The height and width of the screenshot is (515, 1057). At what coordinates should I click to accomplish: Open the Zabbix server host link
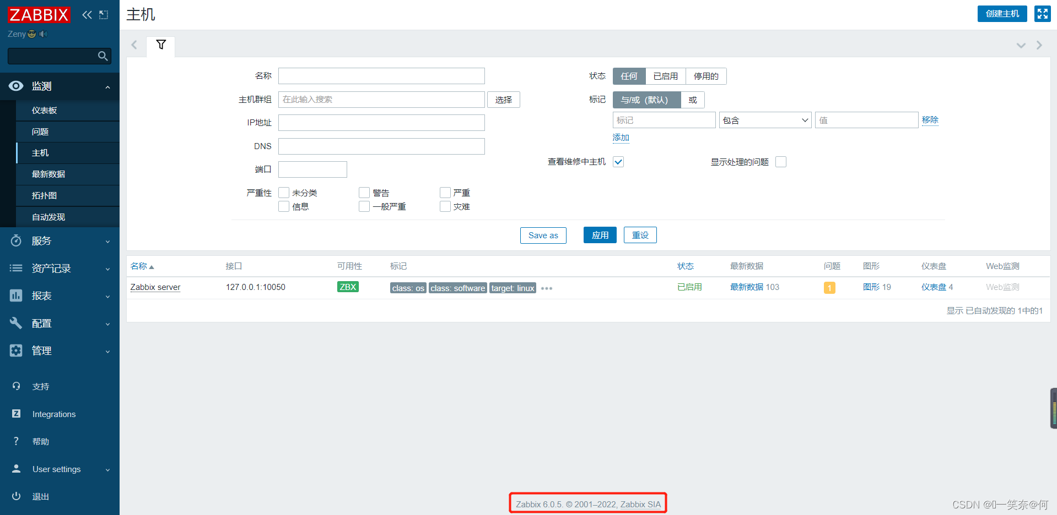point(155,287)
